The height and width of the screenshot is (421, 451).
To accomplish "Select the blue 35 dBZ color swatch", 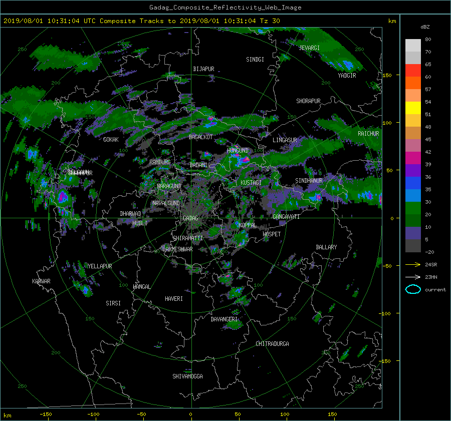I will pyautogui.click(x=413, y=183).
